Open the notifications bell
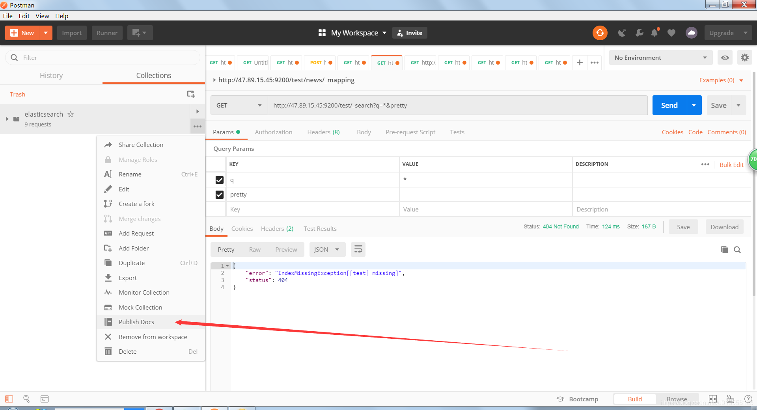The width and height of the screenshot is (757, 410). click(655, 33)
